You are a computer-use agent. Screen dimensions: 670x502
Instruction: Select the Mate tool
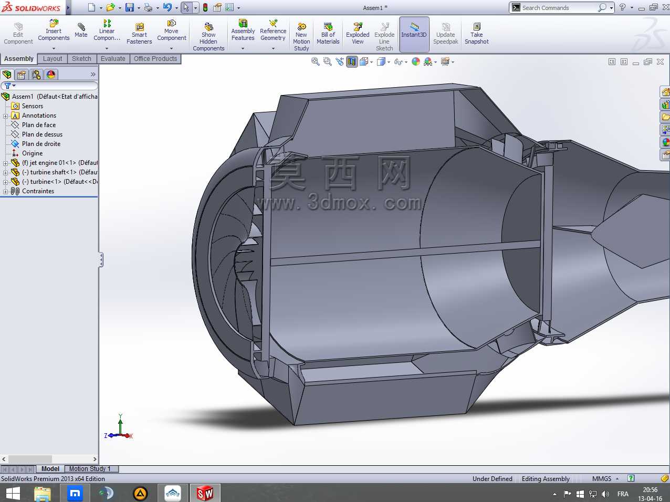point(81,30)
